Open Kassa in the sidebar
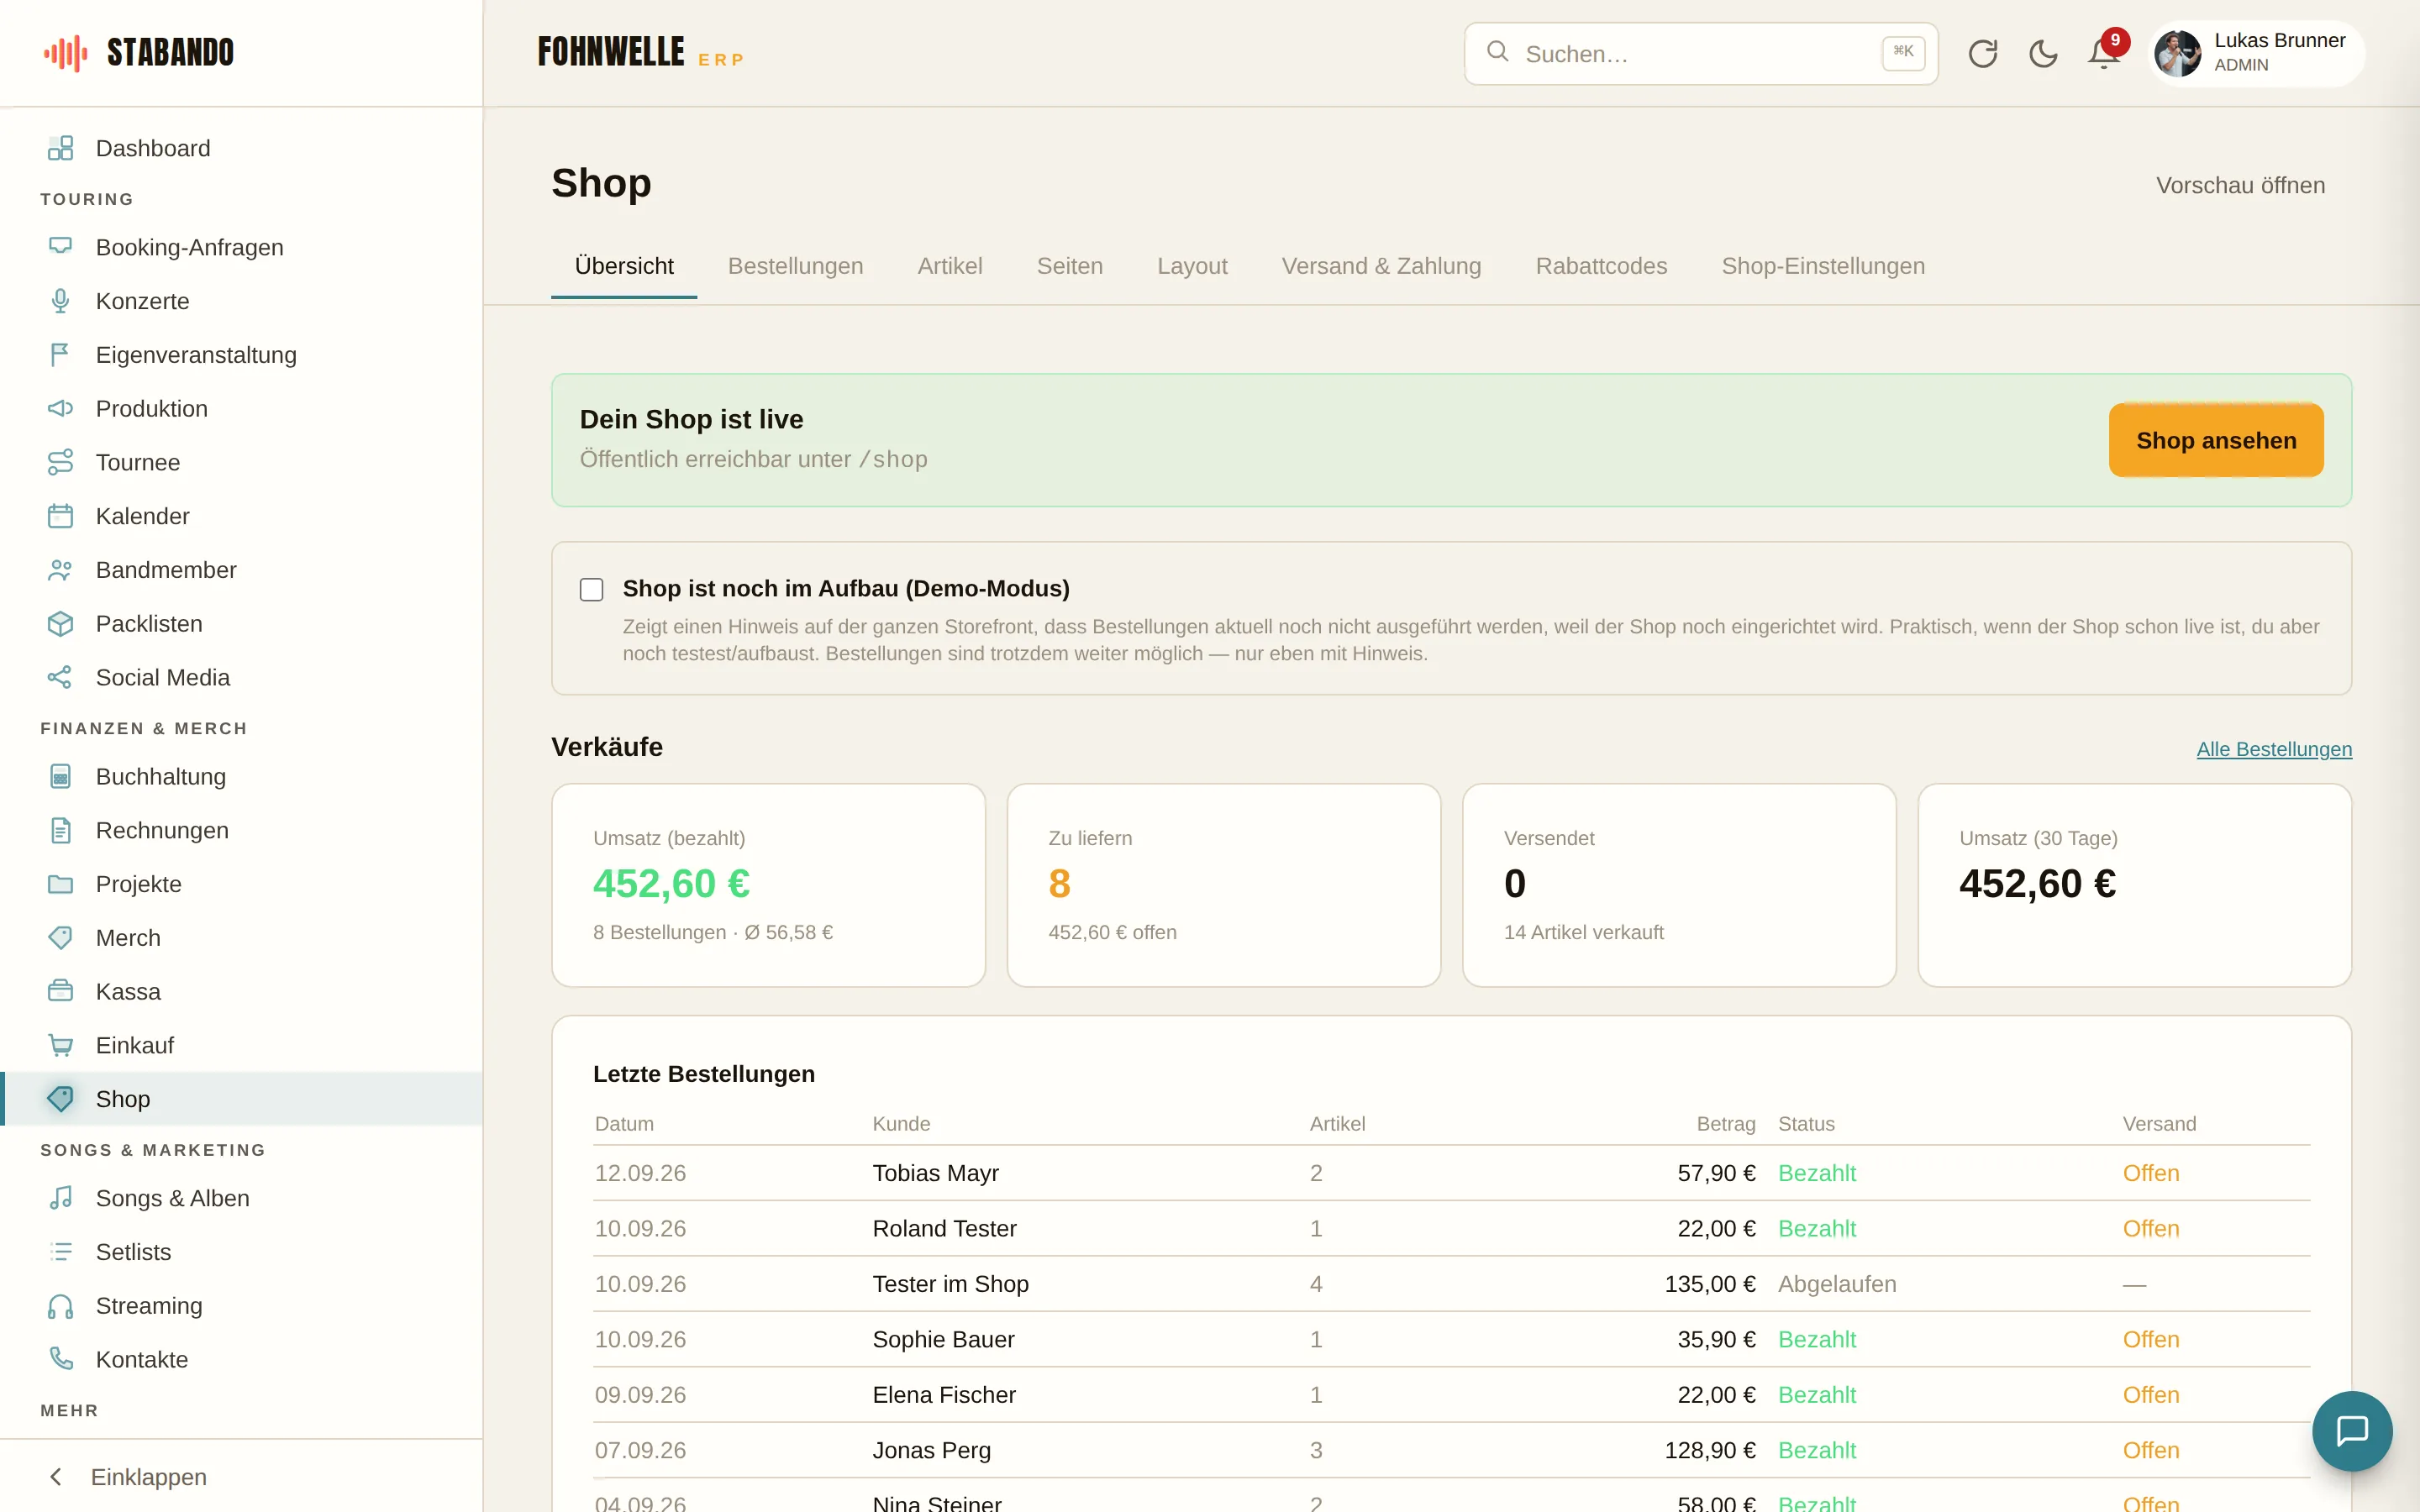 point(241,991)
